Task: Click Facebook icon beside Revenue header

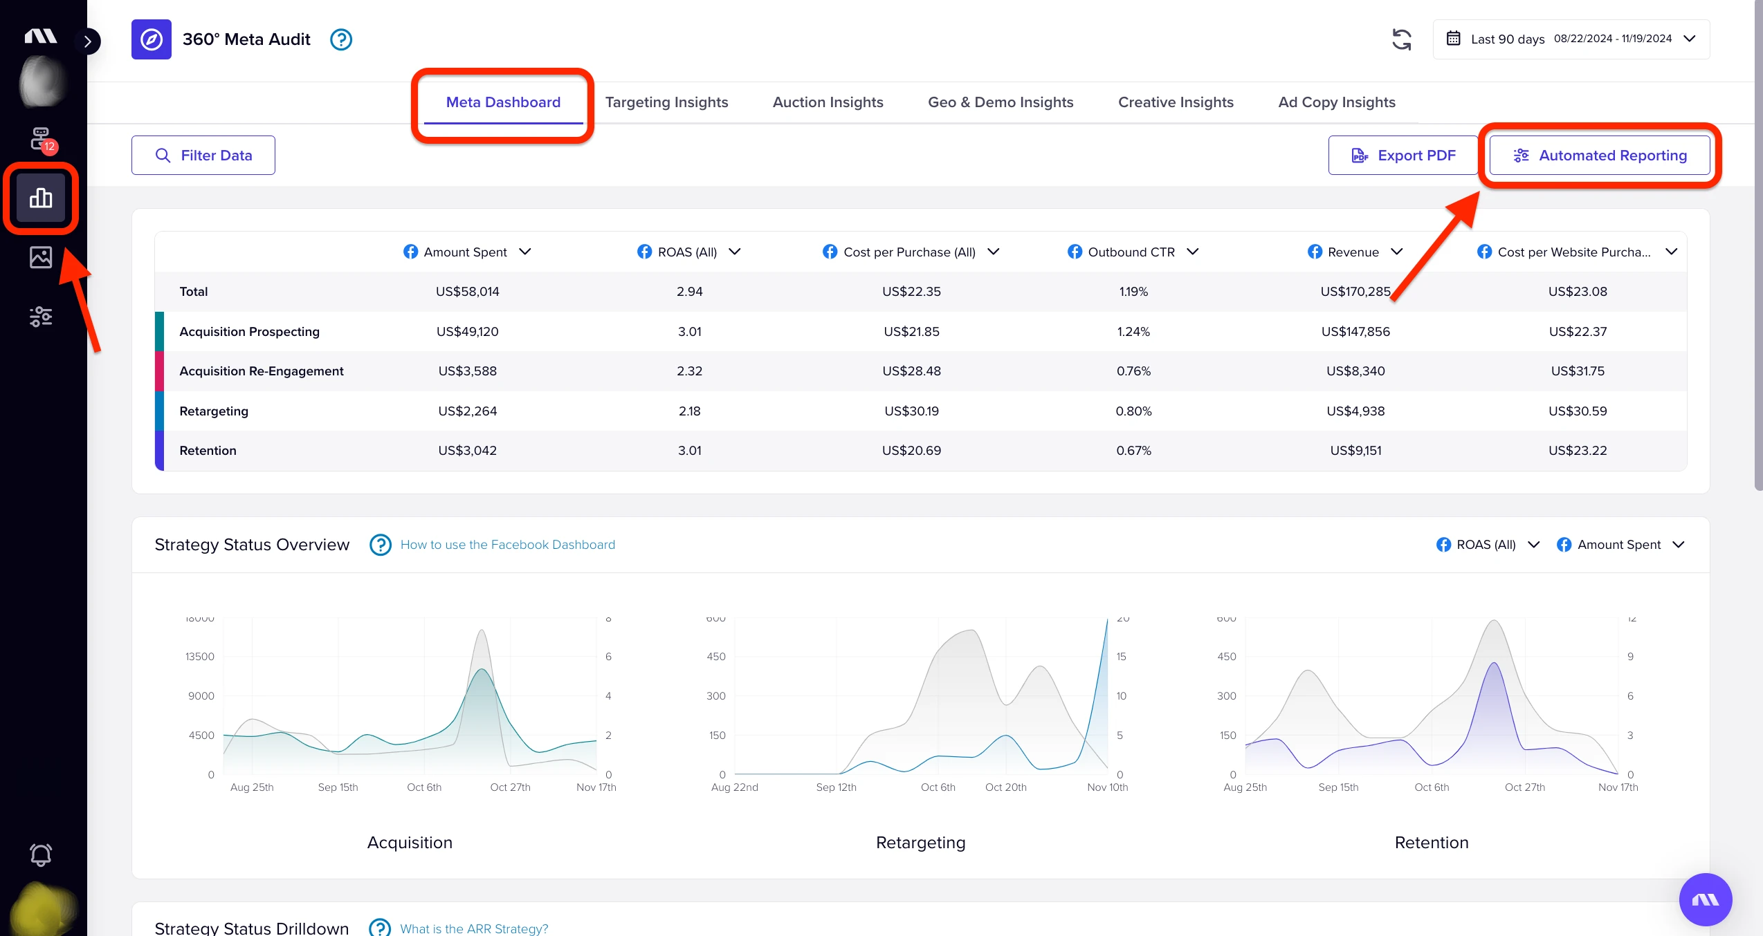Action: [1315, 252]
